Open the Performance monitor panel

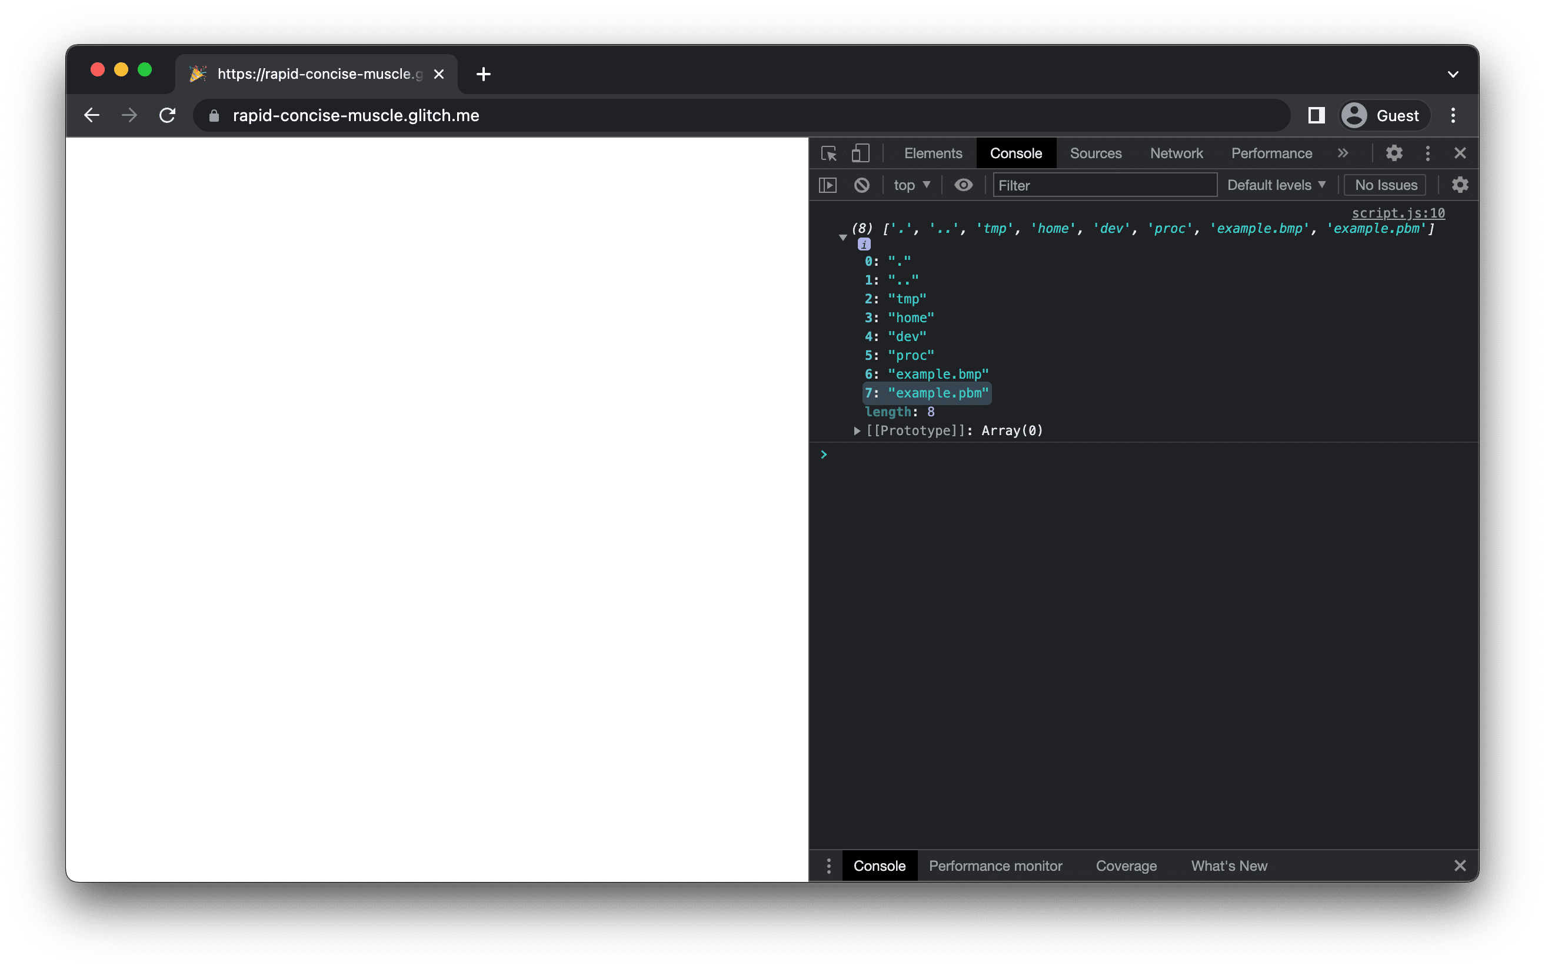click(x=995, y=865)
